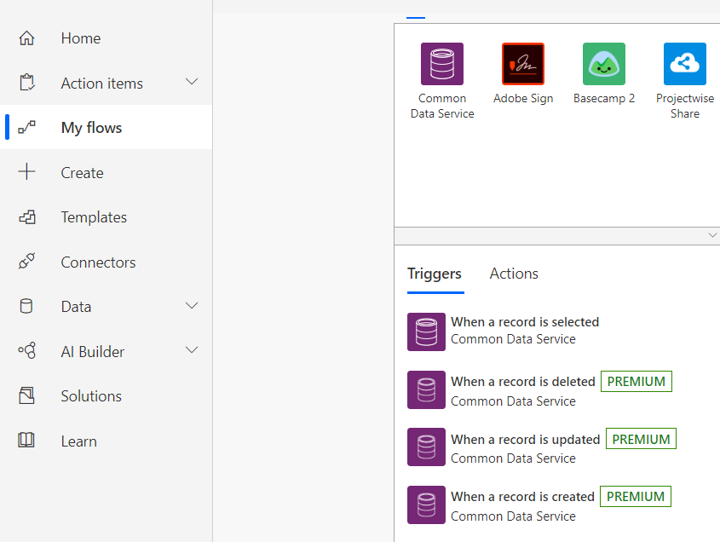This screenshot has height=542, width=720.
Task: Click icon for When a record is created
Action: (x=426, y=505)
